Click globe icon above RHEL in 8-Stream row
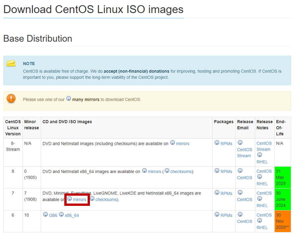 [x=260, y=155]
